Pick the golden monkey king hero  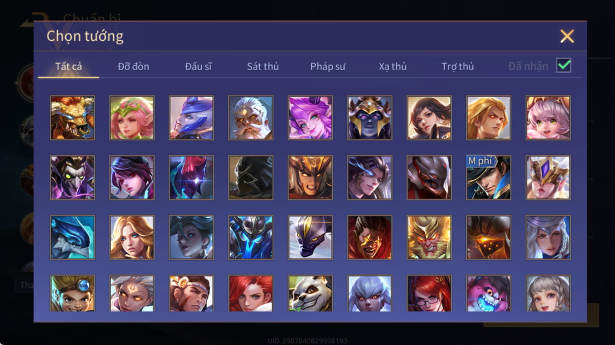429,237
